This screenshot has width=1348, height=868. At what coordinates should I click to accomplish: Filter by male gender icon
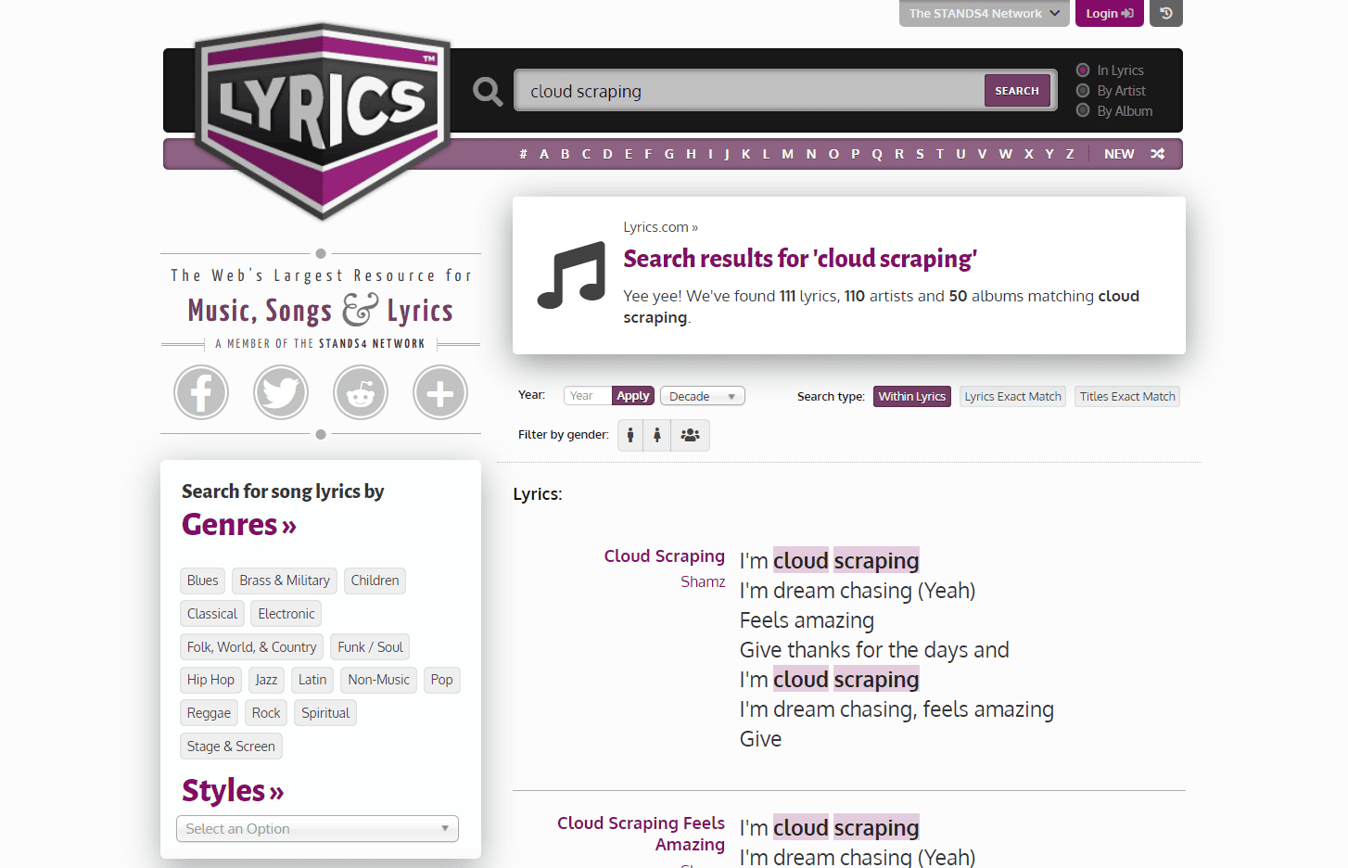click(630, 435)
